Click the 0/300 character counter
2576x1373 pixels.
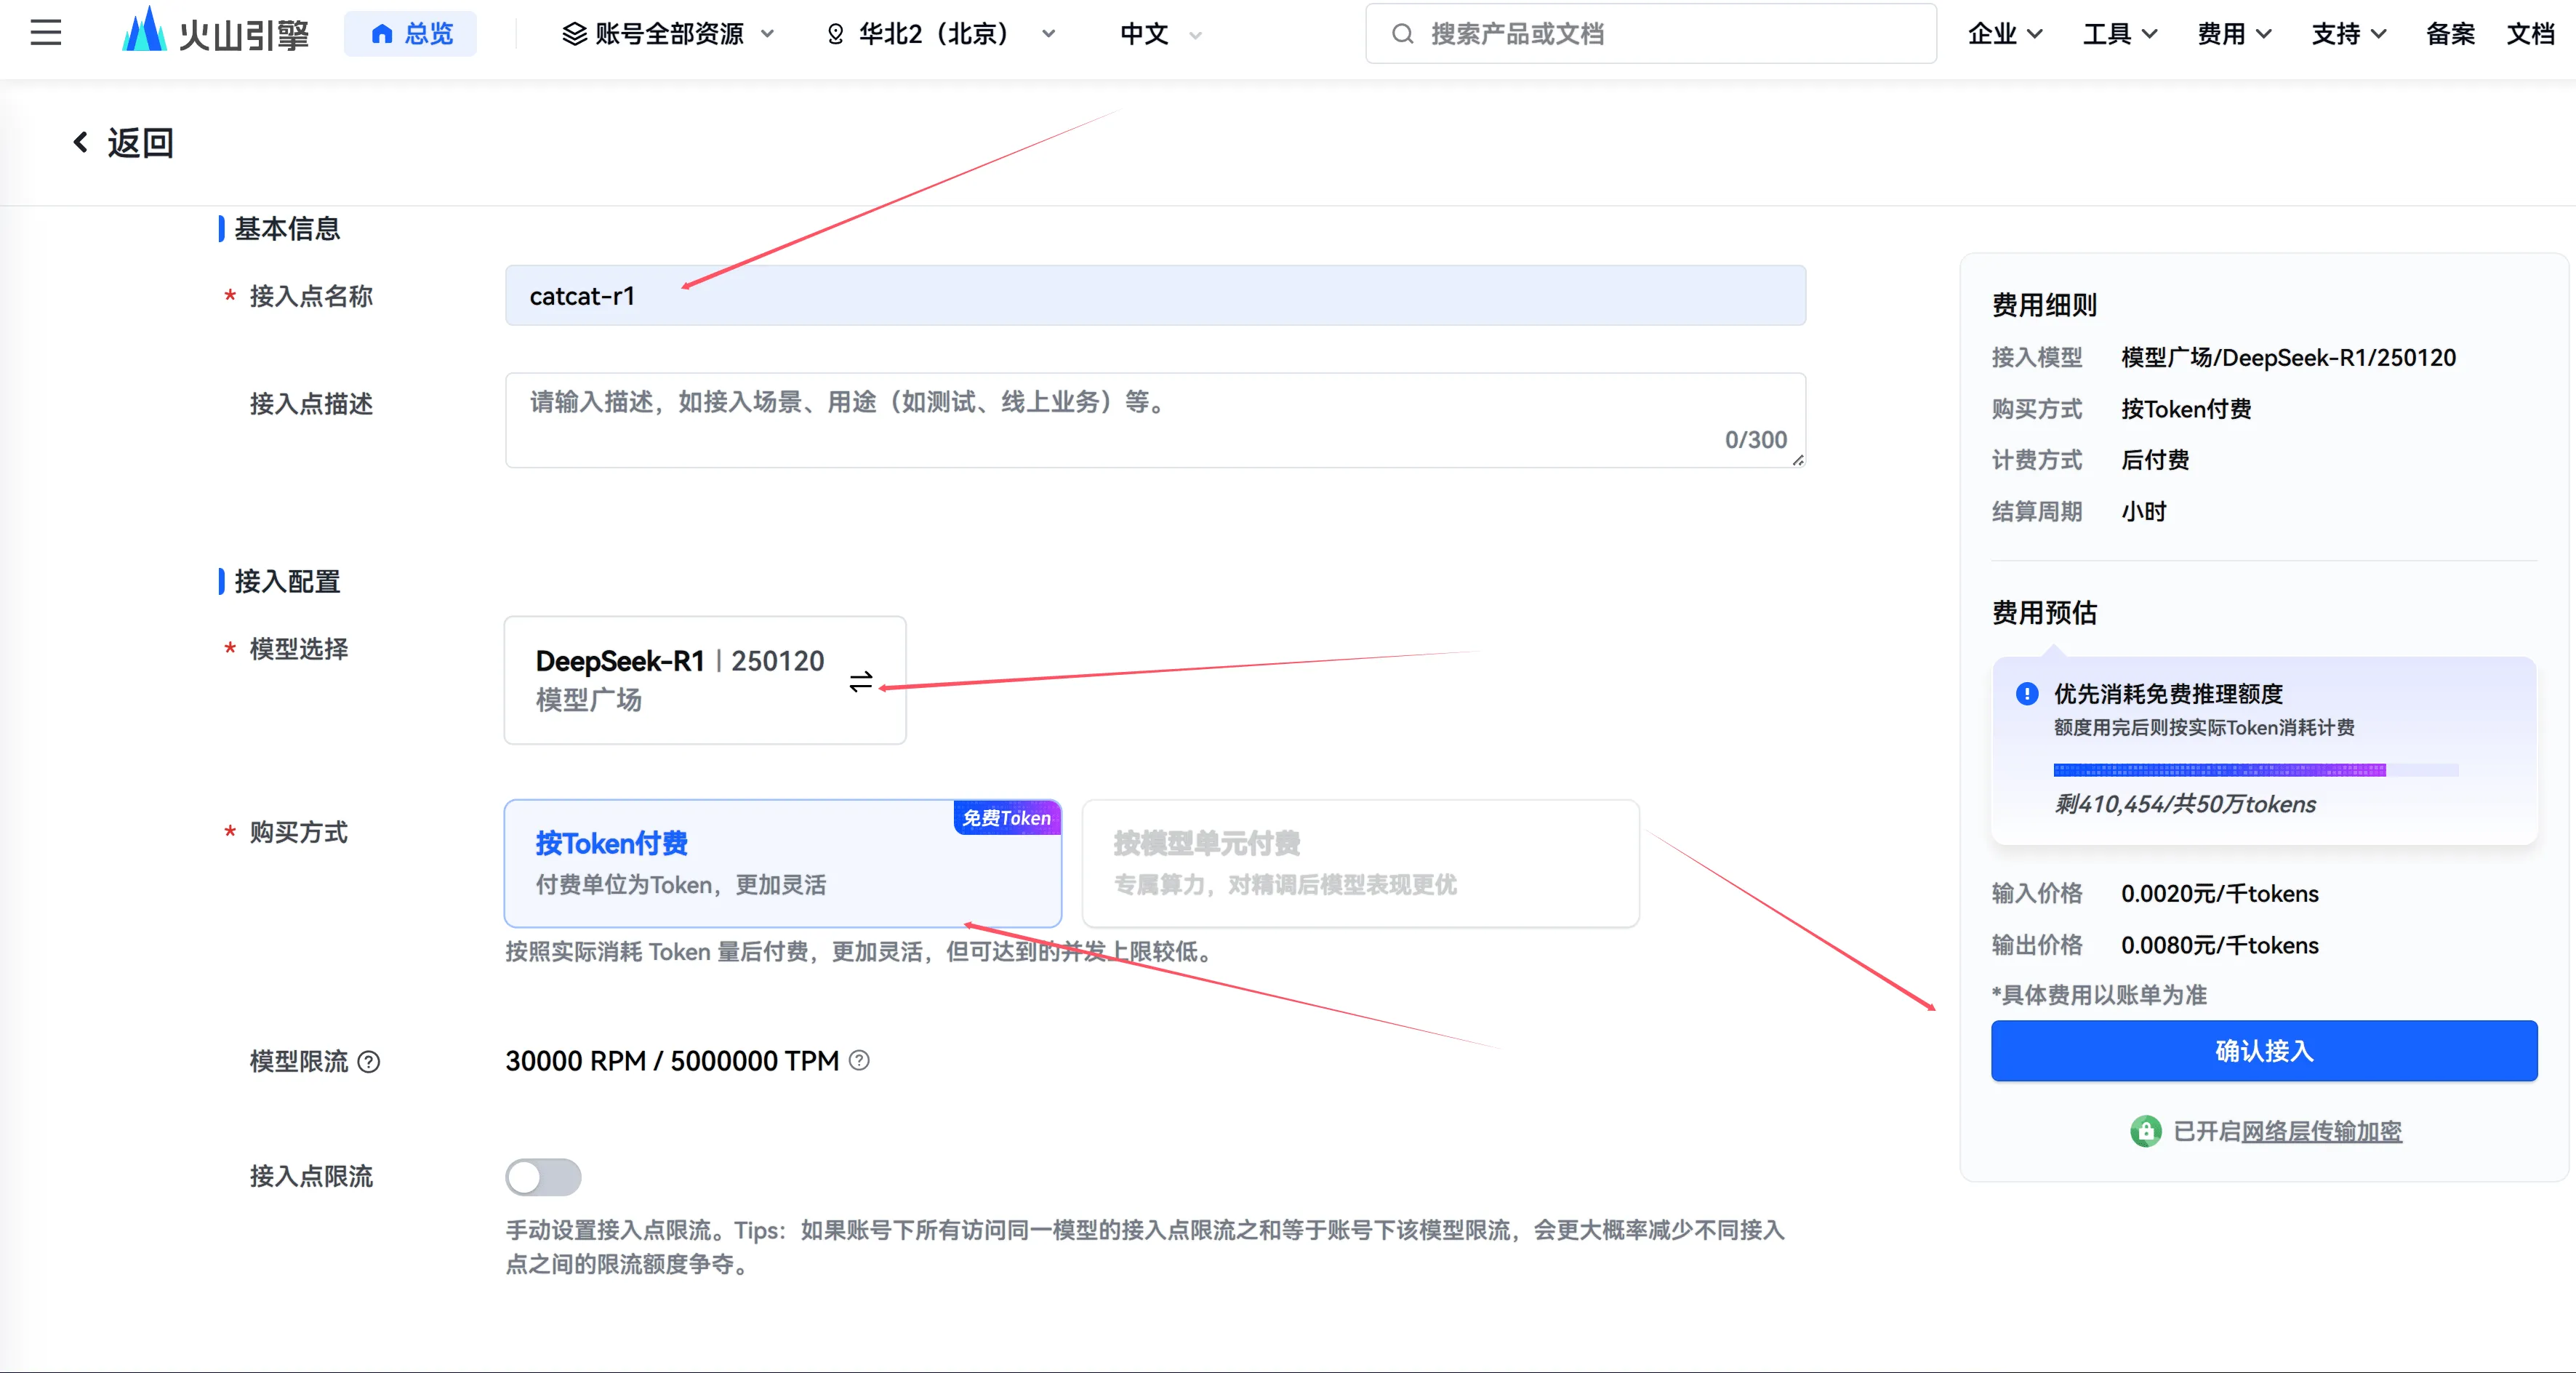coord(1756,440)
